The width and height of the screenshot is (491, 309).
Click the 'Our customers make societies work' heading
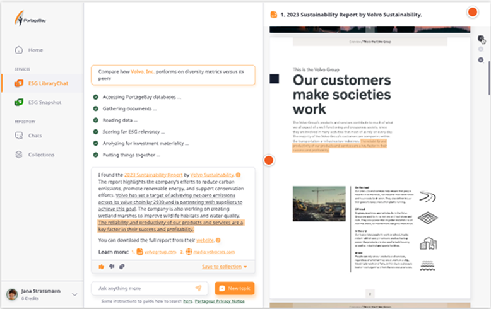(x=341, y=95)
